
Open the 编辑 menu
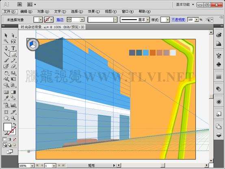coord(26,11)
